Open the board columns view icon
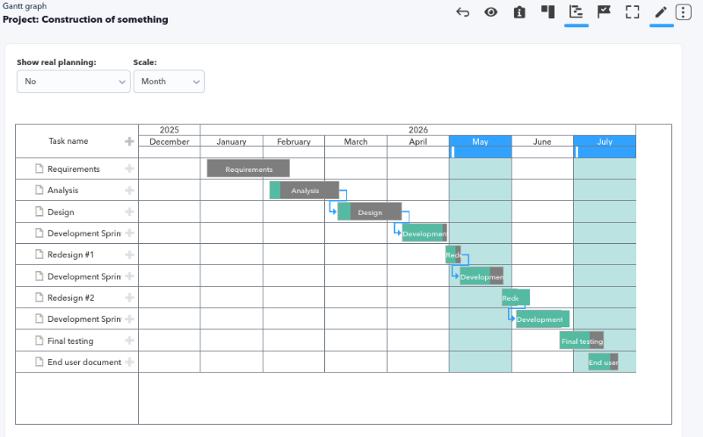The height and width of the screenshot is (437, 703). point(547,11)
